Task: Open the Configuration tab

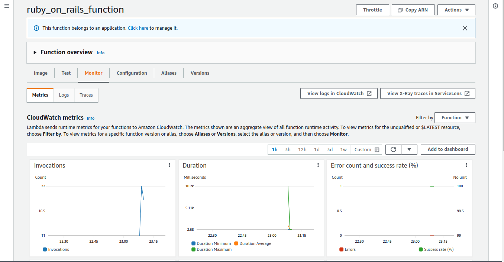Action: pyautogui.click(x=132, y=73)
